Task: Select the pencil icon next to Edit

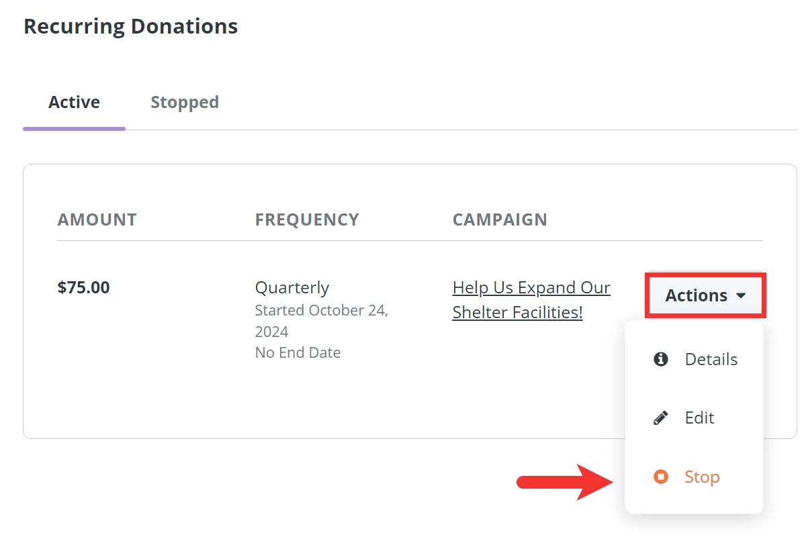Action: click(660, 418)
